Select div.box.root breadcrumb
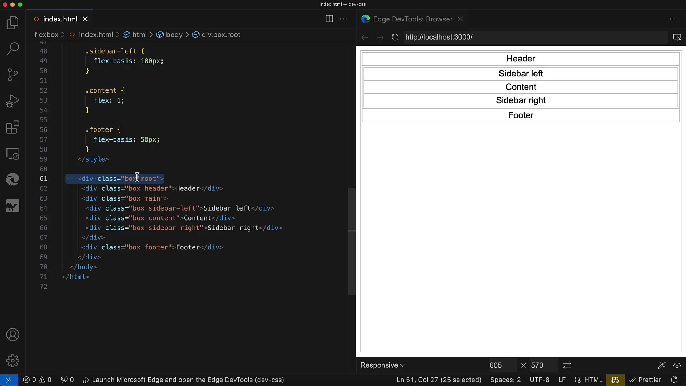The width and height of the screenshot is (686, 386). tap(221, 35)
